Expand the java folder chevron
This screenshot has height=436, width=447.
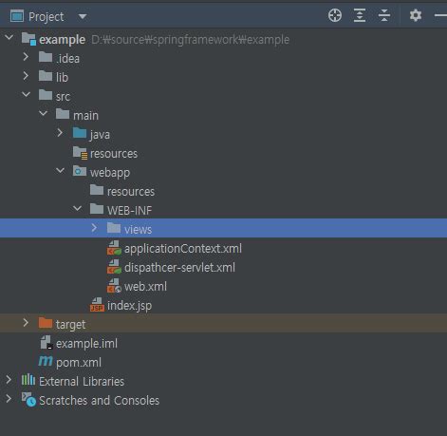click(x=60, y=133)
